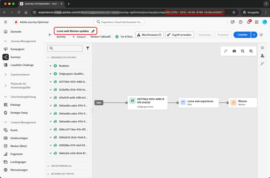This screenshot has height=178, width=270.
Task: Select the Zielgruppe lesen node icon
Action: 132,101
